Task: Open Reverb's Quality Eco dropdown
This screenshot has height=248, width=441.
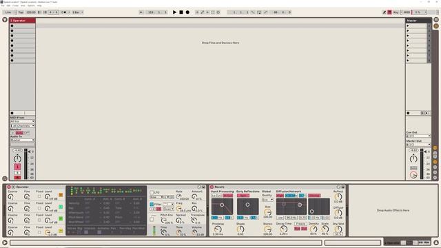Action: tap(267, 200)
